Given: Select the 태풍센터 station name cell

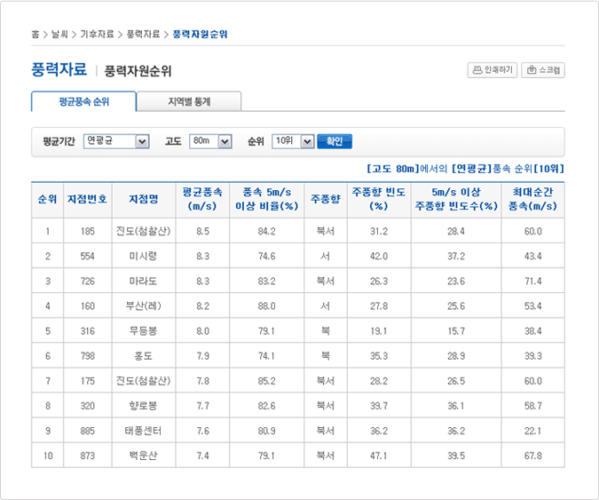Looking at the screenshot, I should [x=143, y=430].
